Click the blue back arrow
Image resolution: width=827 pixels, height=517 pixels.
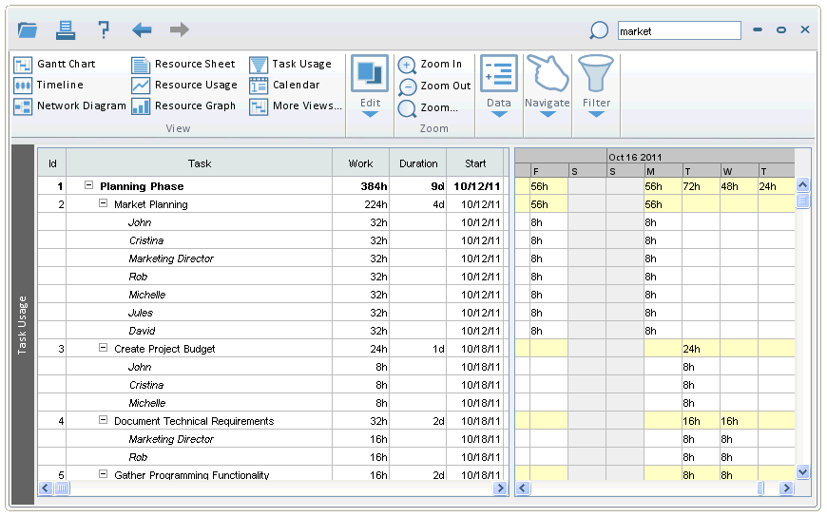[x=142, y=30]
